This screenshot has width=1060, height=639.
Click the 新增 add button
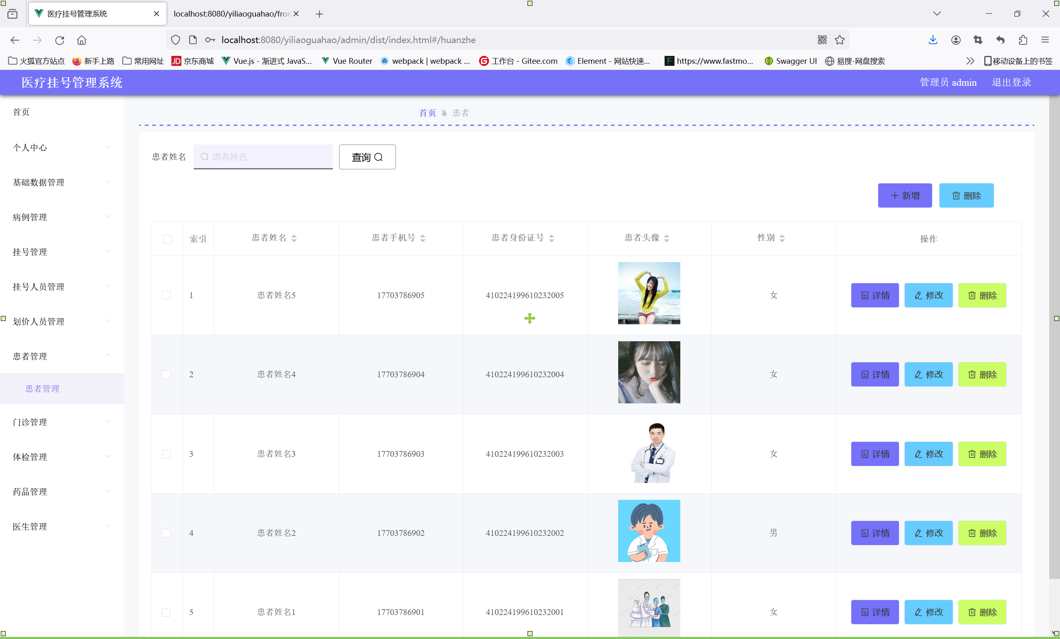(x=904, y=196)
